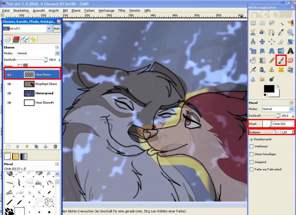This screenshot has width=296, height=215.
Task: Select the Color Picker eyedropper tool
Action: pyautogui.click(x=281, y=32)
